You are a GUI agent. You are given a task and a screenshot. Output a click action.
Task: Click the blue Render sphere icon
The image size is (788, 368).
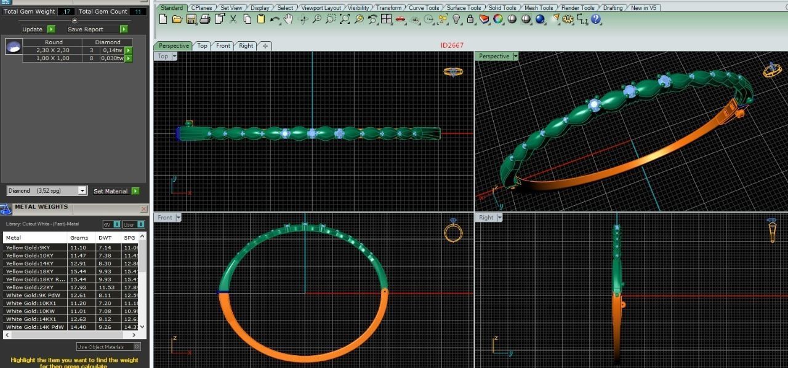(540, 19)
